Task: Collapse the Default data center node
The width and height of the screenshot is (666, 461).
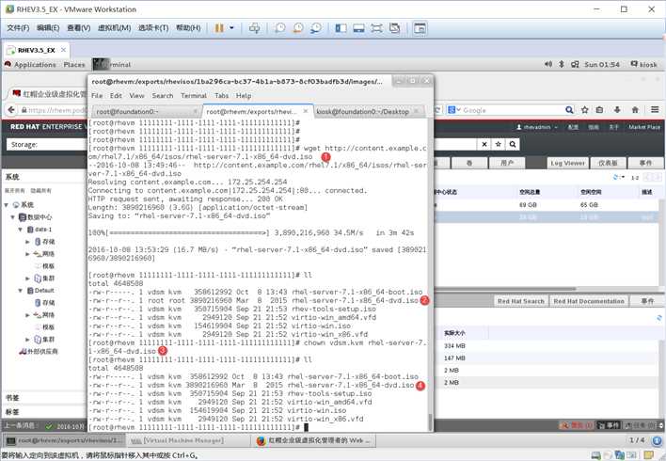Action: [20, 291]
